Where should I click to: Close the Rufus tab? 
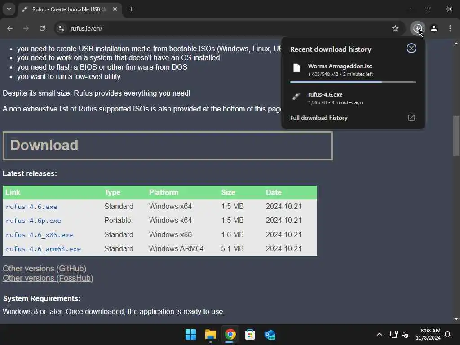pyautogui.click(x=115, y=9)
